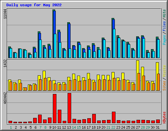This screenshot has width=168, height=131.
Task: Click the green day label 15
Action: pos(79,127)
